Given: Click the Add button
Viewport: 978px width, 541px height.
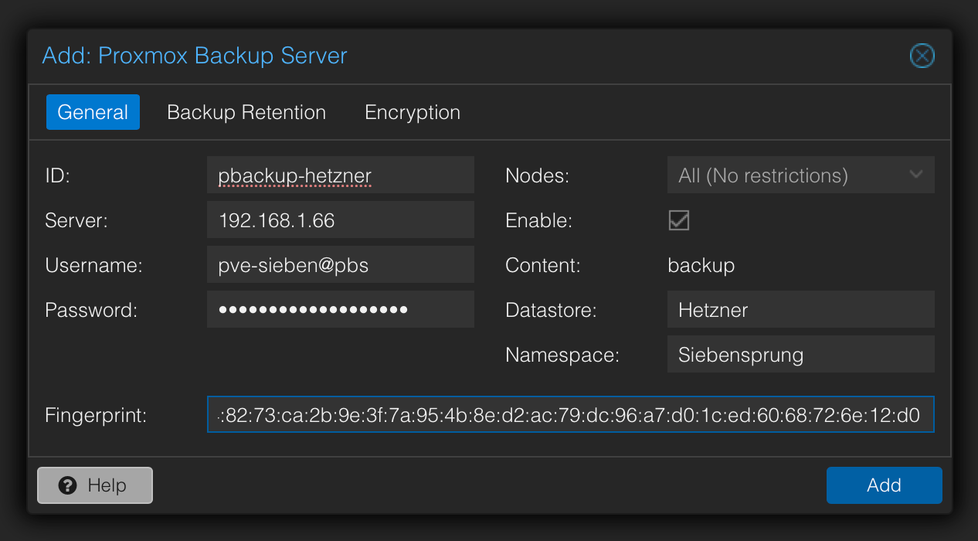Looking at the screenshot, I should click(884, 485).
